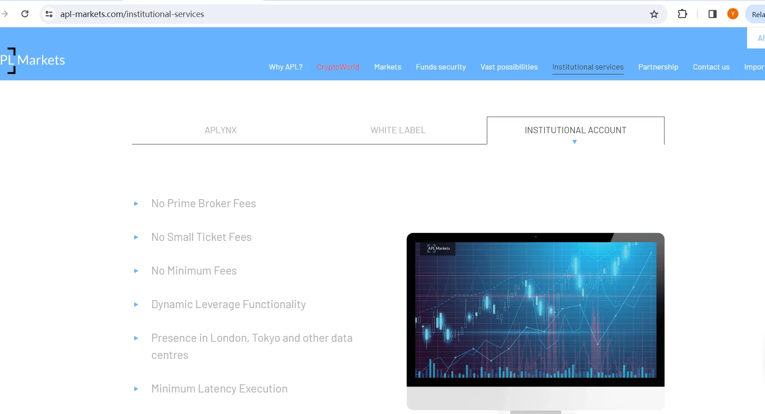The image size is (765, 414).
Task: Navigate to Vast possibilities
Action: pyautogui.click(x=509, y=67)
